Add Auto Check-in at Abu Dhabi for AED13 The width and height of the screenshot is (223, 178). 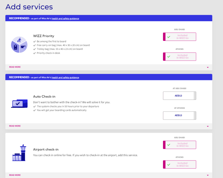(x=180, y=96)
